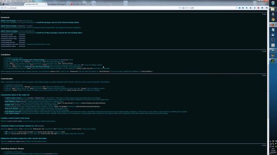Open Chrome from the taskbar
This screenshot has width=277, height=155.
[x=273, y=19]
